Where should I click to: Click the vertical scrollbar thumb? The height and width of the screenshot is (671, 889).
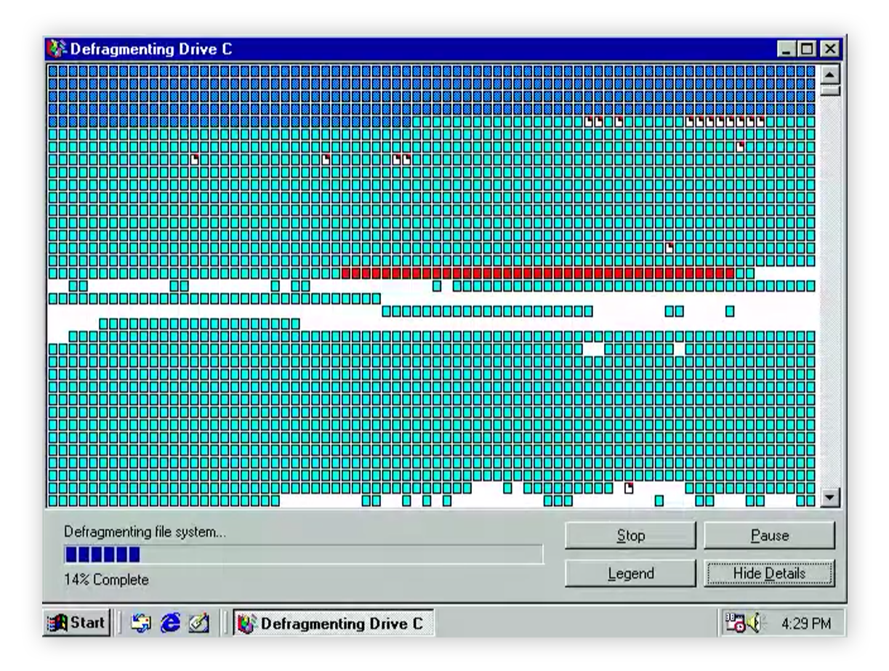[x=829, y=91]
